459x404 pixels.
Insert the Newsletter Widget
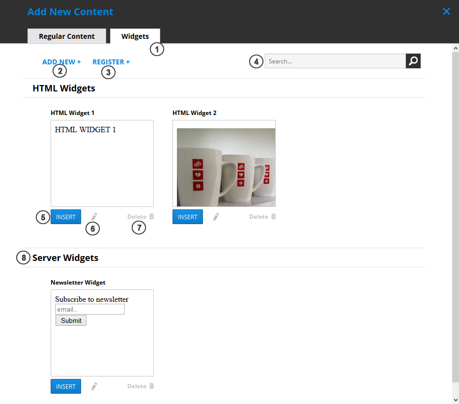click(x=65, y=386)
